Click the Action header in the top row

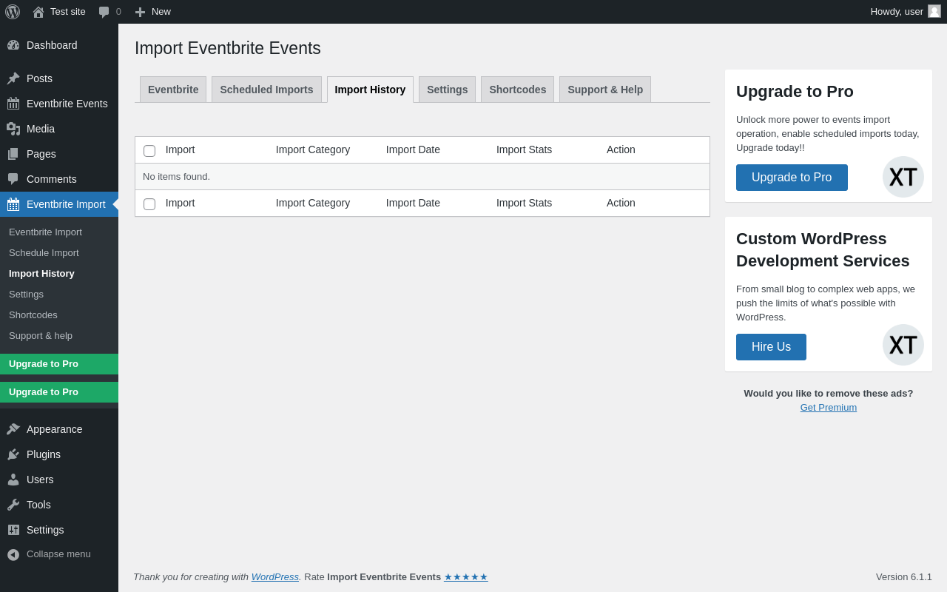click(x=621, y=149)
